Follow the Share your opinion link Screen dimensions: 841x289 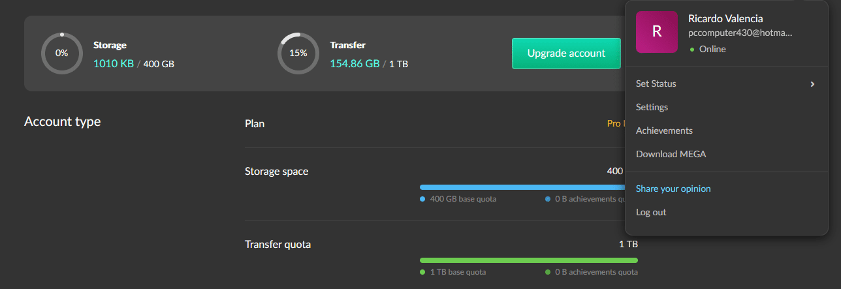tap(673, 189)
